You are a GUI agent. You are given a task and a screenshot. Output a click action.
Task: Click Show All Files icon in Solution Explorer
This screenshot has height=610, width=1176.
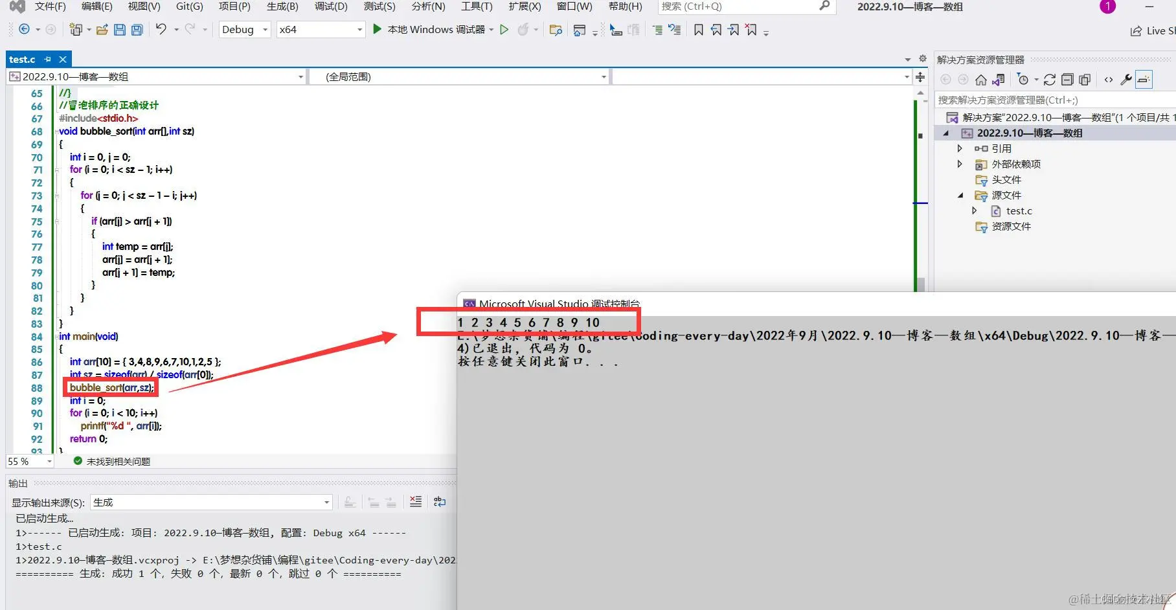coord(1085,80)
